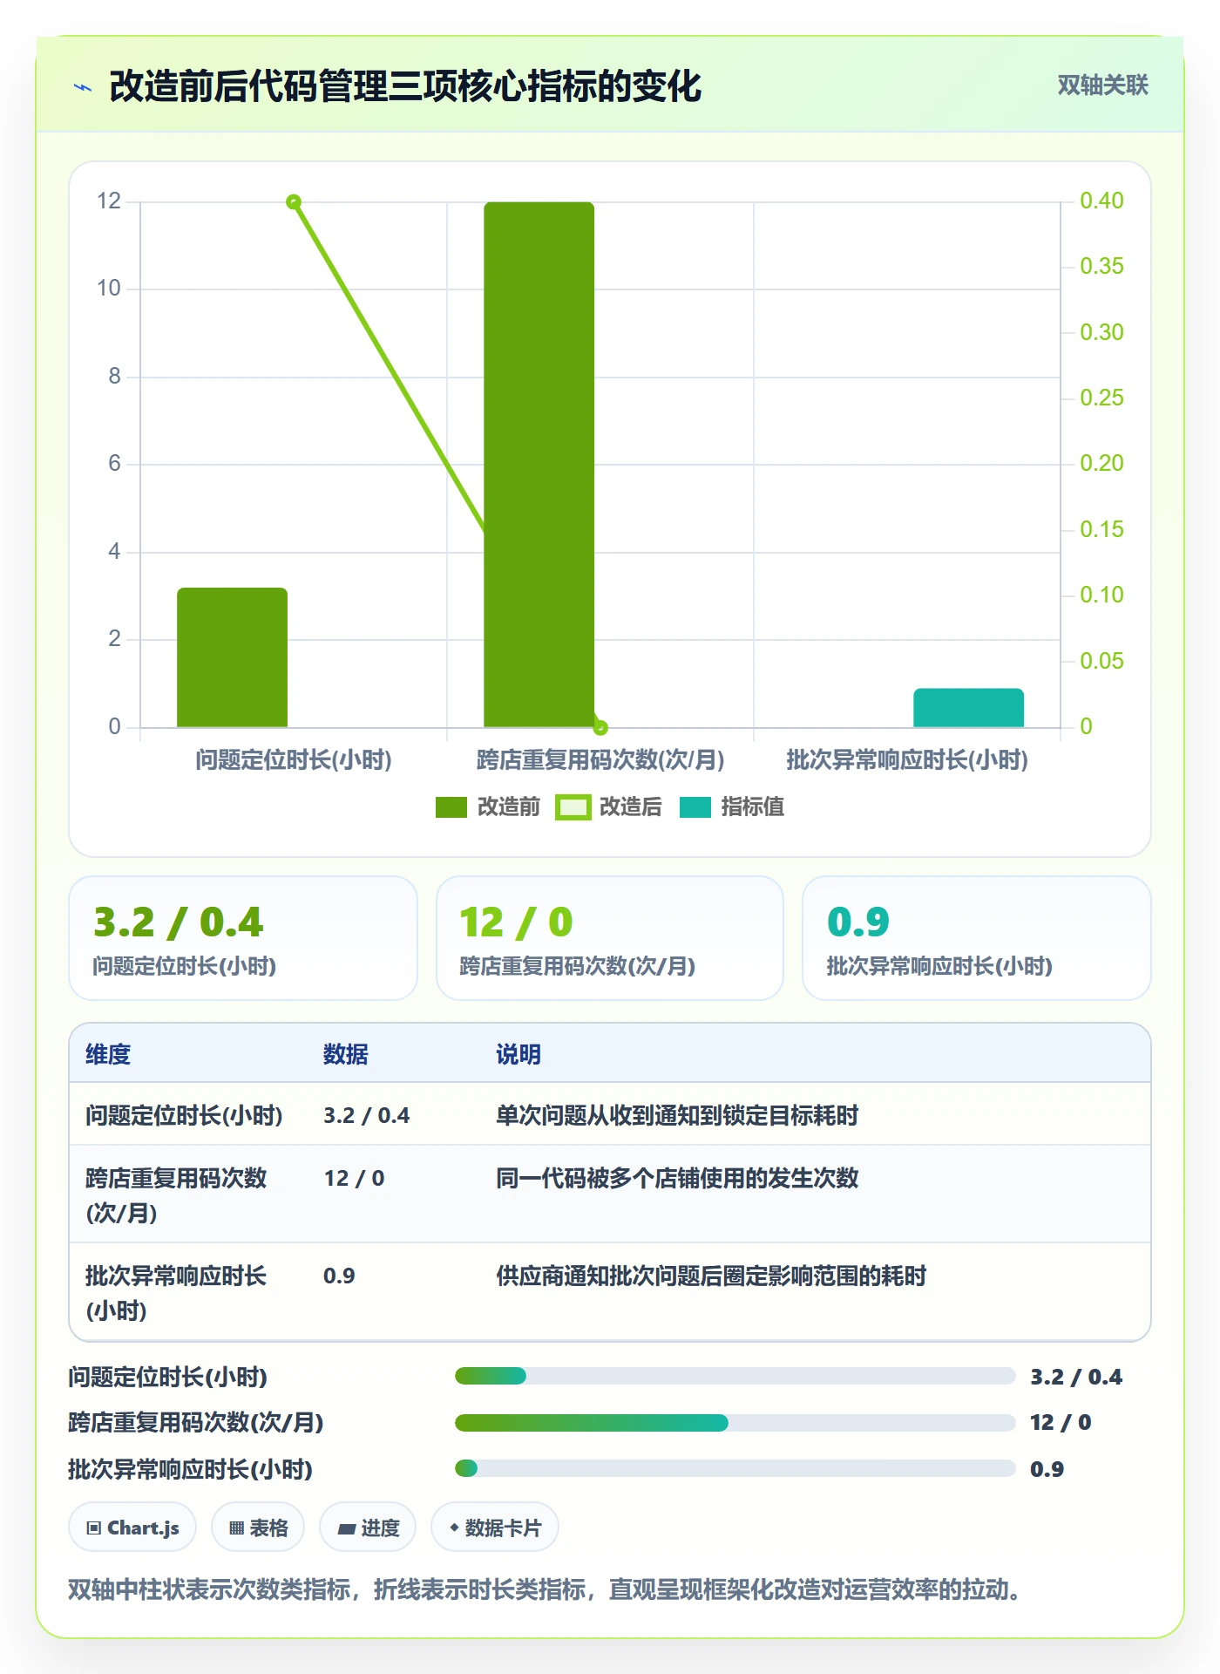Click the line point at 0.40
The height and width of the screenshot is (1674, 1220).
pos(294,202)
